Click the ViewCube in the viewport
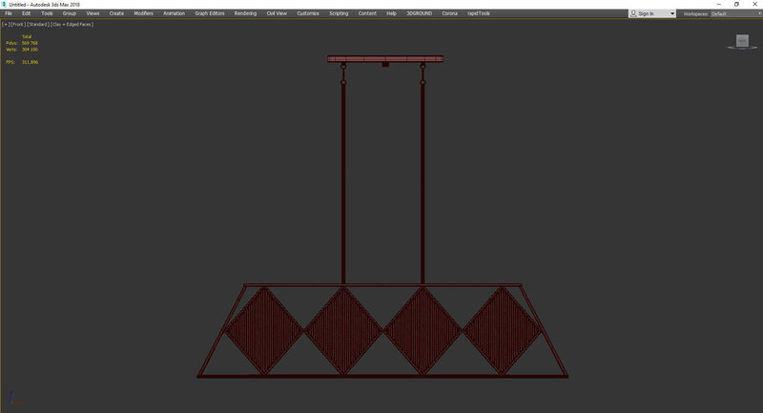Viewport: 763px width, 413px height. pos(741,41)
